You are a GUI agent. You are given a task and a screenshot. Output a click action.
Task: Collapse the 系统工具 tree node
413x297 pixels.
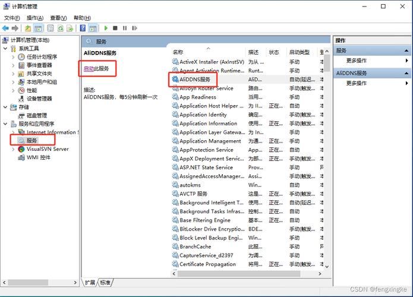tap(5, 49)
